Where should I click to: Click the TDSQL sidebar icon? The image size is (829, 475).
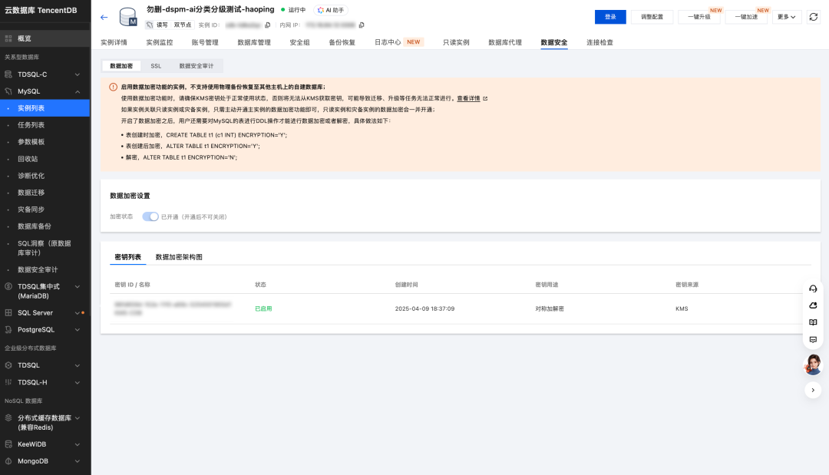(x=8, y=365)
